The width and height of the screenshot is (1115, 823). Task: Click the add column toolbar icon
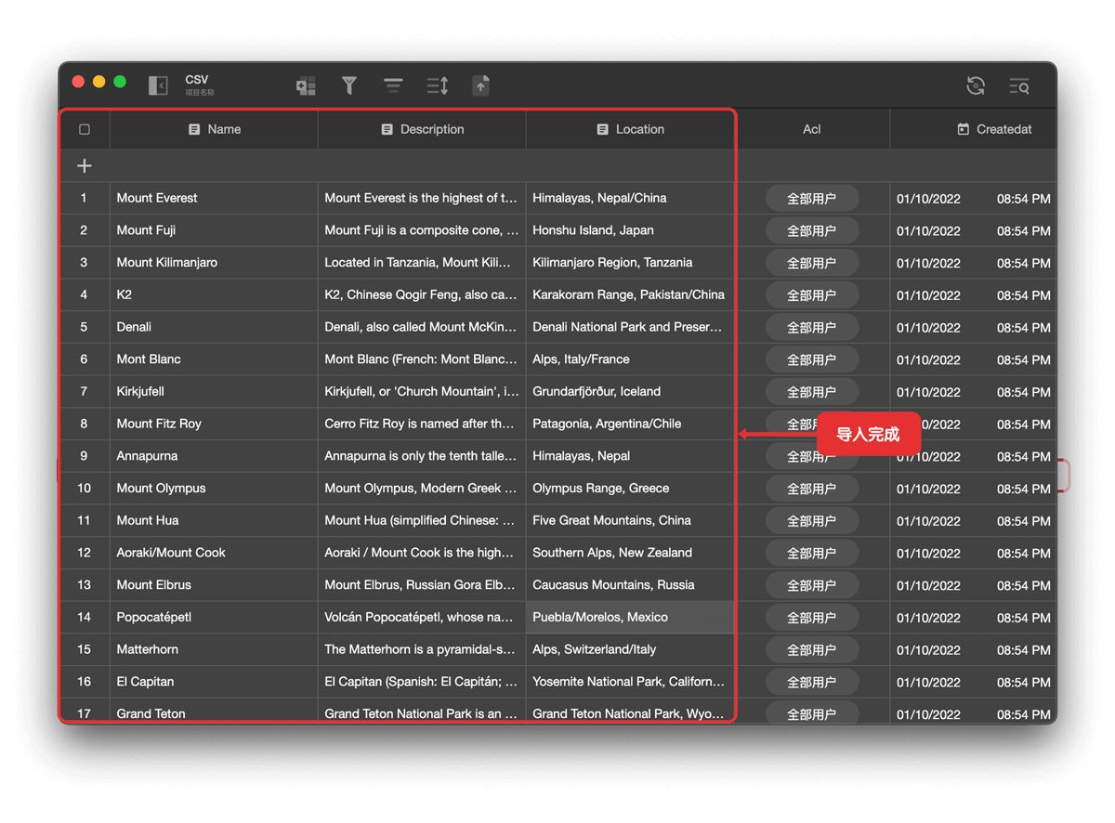pos(306,85)
